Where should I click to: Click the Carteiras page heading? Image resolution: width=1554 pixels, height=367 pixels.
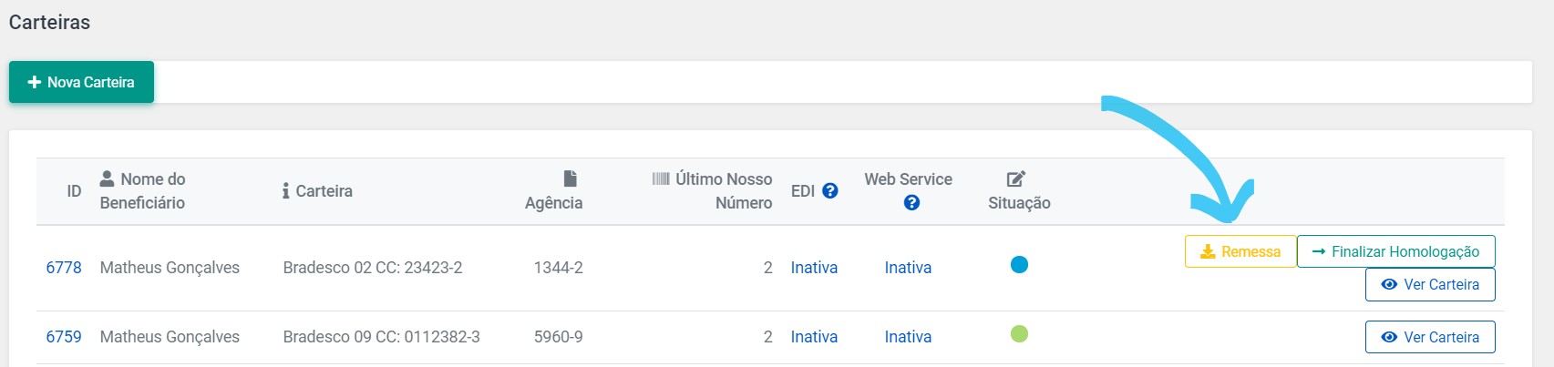point(49,23)
